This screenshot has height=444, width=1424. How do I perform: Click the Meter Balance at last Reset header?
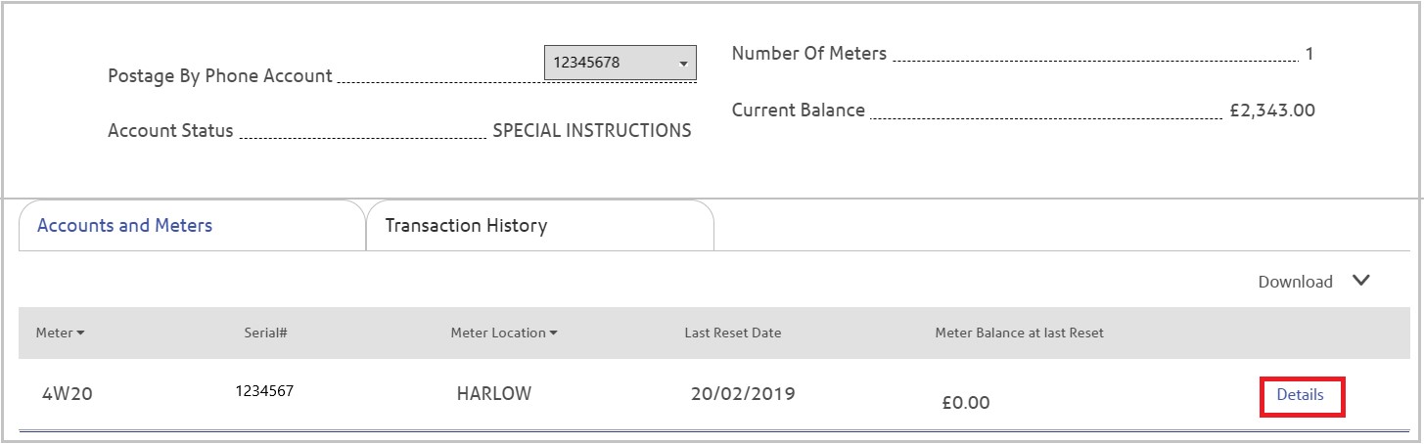1019,333
